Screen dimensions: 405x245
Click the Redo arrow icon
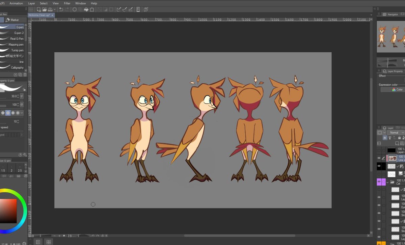pyautogui.click(x=67, y=9)
